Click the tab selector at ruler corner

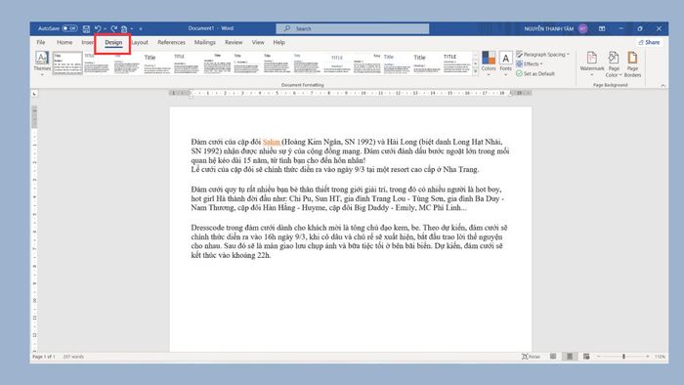pos(34,93)
